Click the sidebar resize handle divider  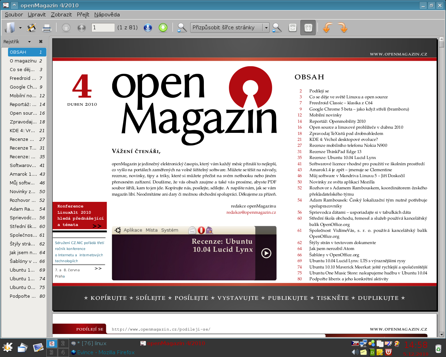pyautogui.click(x=48, y=187)
